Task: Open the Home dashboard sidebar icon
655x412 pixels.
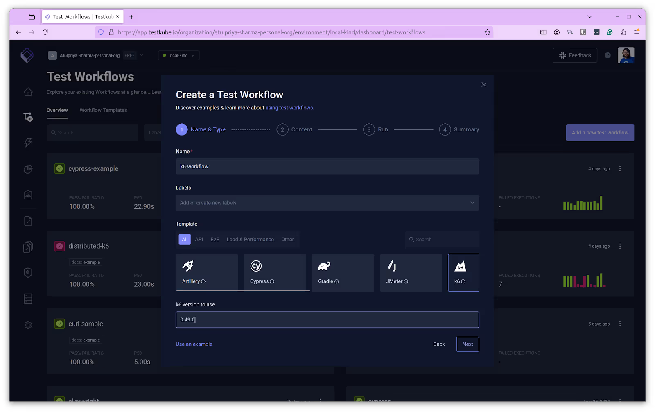Action: pos(28,92)
